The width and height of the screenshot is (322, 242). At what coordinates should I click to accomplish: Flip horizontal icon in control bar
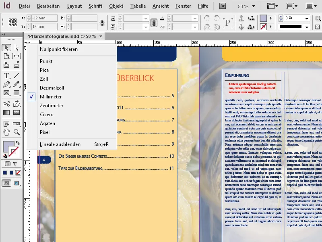pos(207,27)
